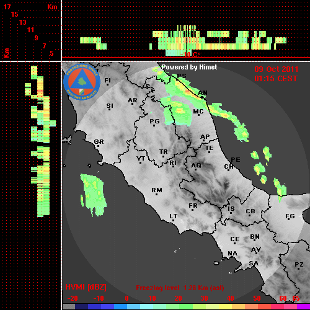This screenshot has height=310, width=310.
Task: Select the time '01:15 CEST'
Action: click(276, 79)
